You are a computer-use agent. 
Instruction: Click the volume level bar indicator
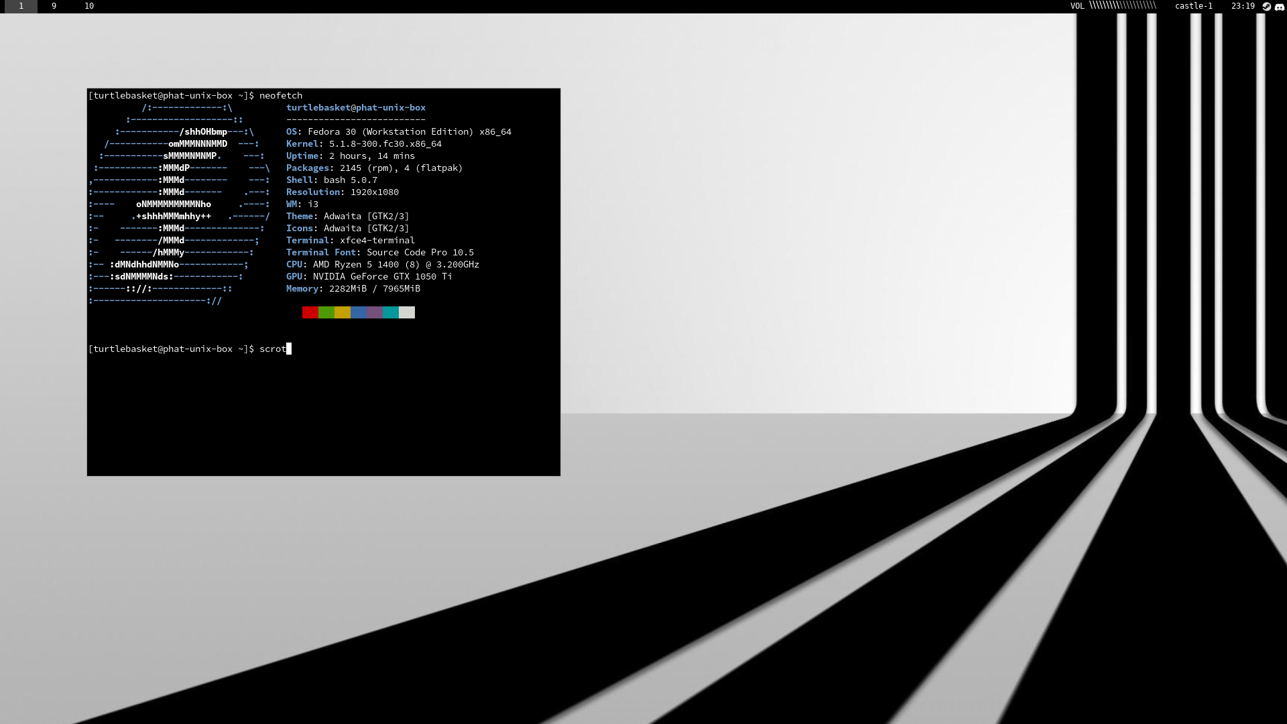pos(1123,6)
